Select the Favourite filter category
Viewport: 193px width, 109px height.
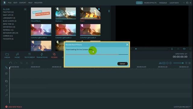8,39
